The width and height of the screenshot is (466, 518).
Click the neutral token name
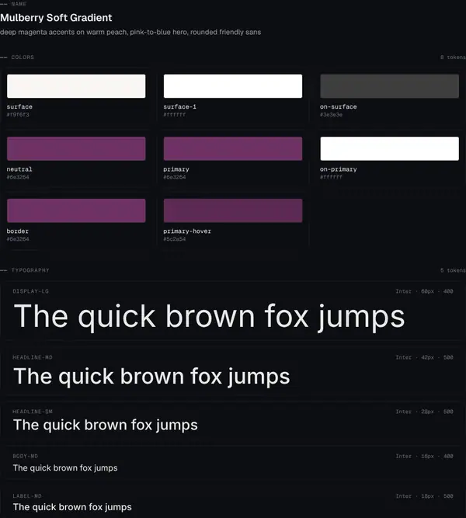click(19, 169)
